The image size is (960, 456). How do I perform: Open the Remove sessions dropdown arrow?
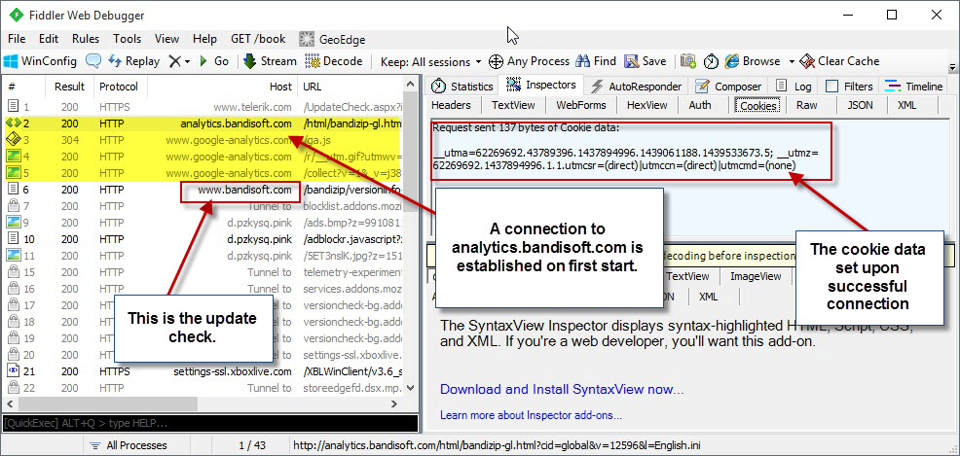187,61
